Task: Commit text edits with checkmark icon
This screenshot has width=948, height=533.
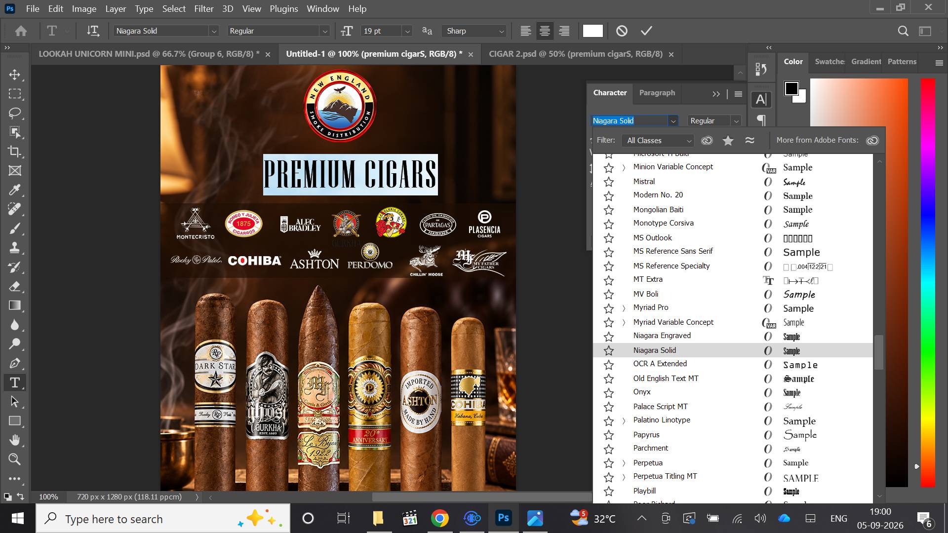Action: coord(646,31)
